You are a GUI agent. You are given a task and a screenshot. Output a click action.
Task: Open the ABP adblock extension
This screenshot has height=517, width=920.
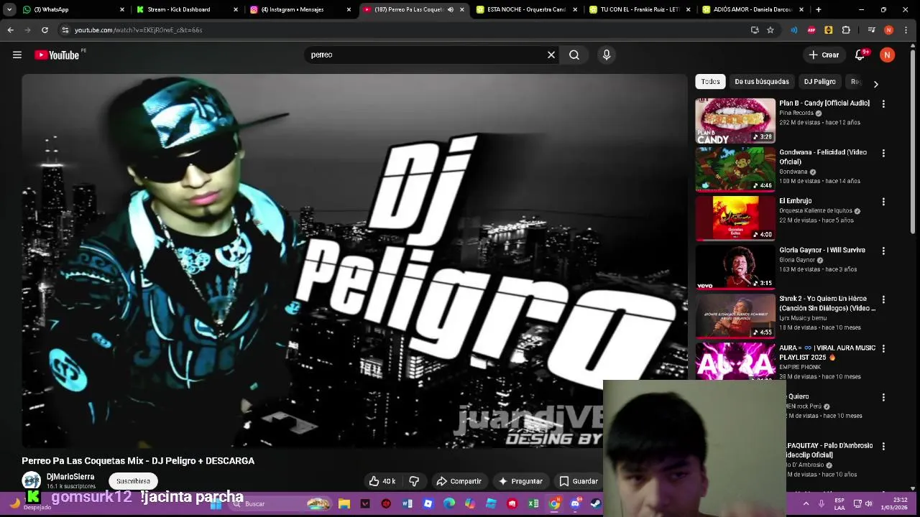click(811, 30)
